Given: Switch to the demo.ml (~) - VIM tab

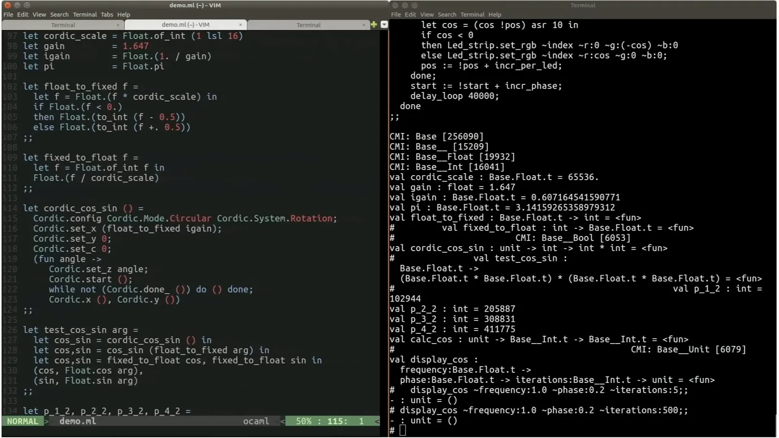Looking at the screenshot, I should click(x=185, y=25).
